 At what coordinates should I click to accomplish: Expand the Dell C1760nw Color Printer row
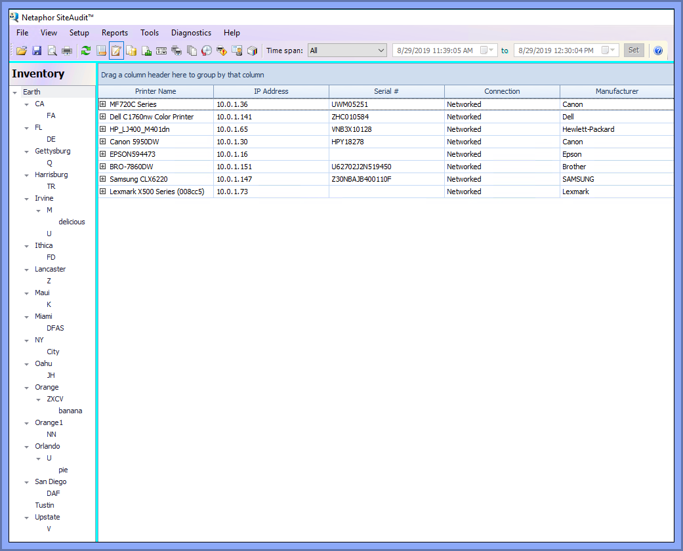pyautogui.click(x=103, y=116)
